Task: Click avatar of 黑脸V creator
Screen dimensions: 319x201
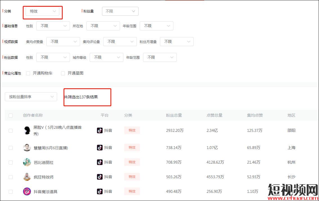Action: click(x=27, y=130)
